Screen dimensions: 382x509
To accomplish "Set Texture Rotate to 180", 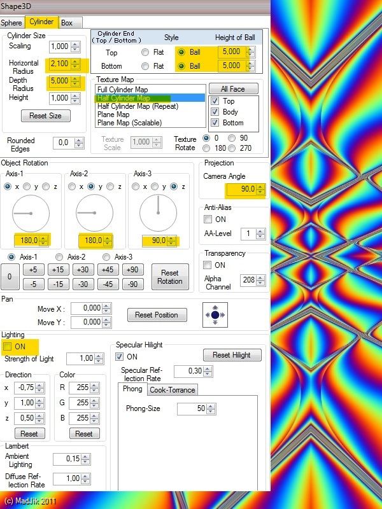I will [206, 148].
